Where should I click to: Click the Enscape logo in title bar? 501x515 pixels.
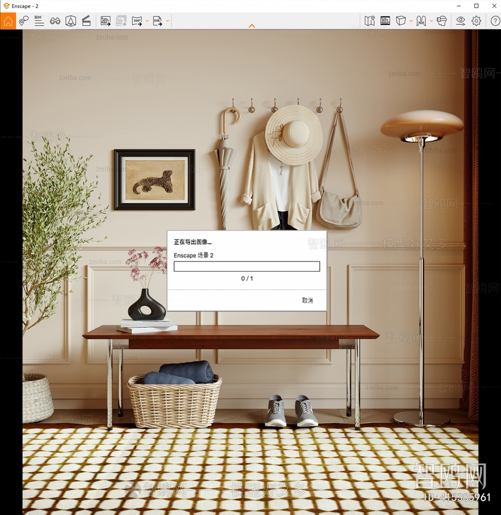[x=6, y=6]
